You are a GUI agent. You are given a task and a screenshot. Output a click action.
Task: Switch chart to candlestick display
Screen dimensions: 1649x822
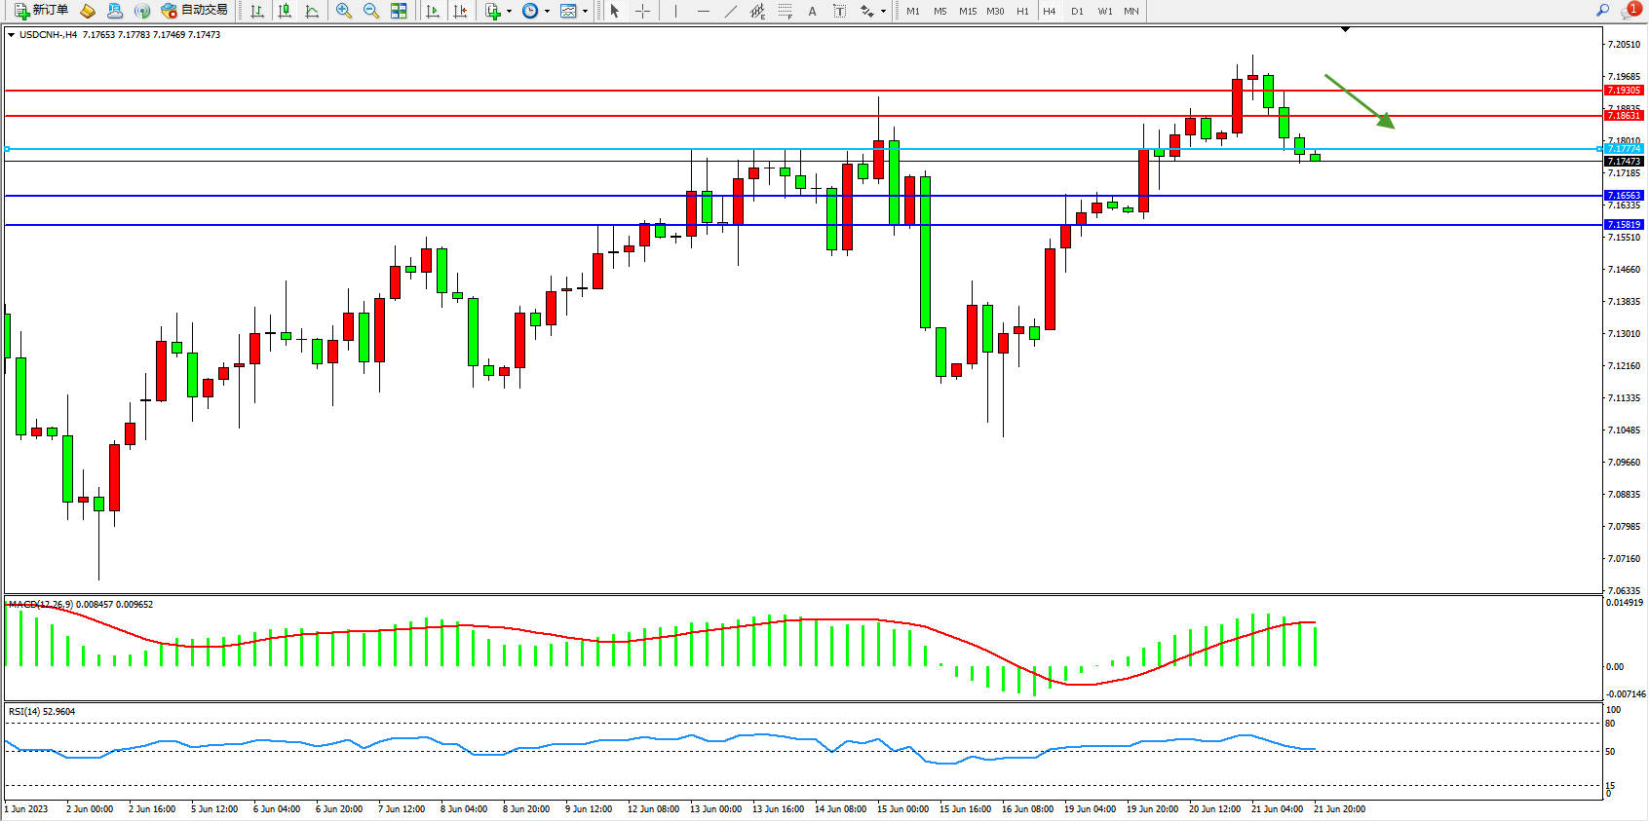click(285, 11)
